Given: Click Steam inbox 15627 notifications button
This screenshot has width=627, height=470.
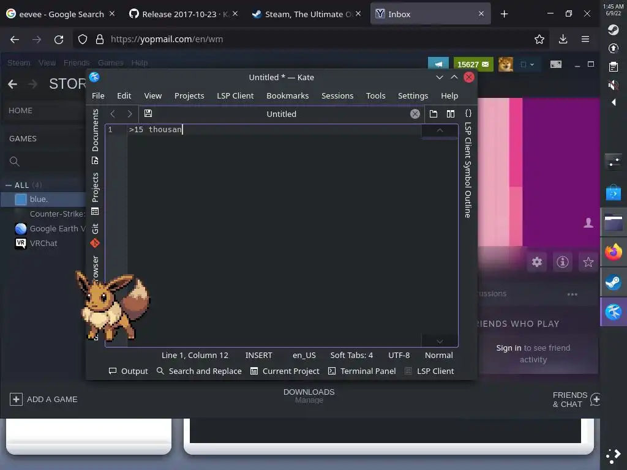Looking at the screenshot, I should 473,64.
